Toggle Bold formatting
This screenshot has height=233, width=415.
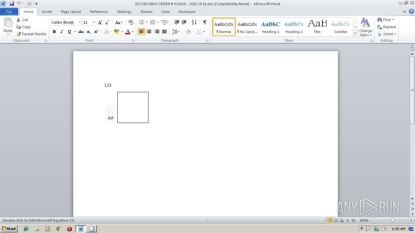(54, 32)
